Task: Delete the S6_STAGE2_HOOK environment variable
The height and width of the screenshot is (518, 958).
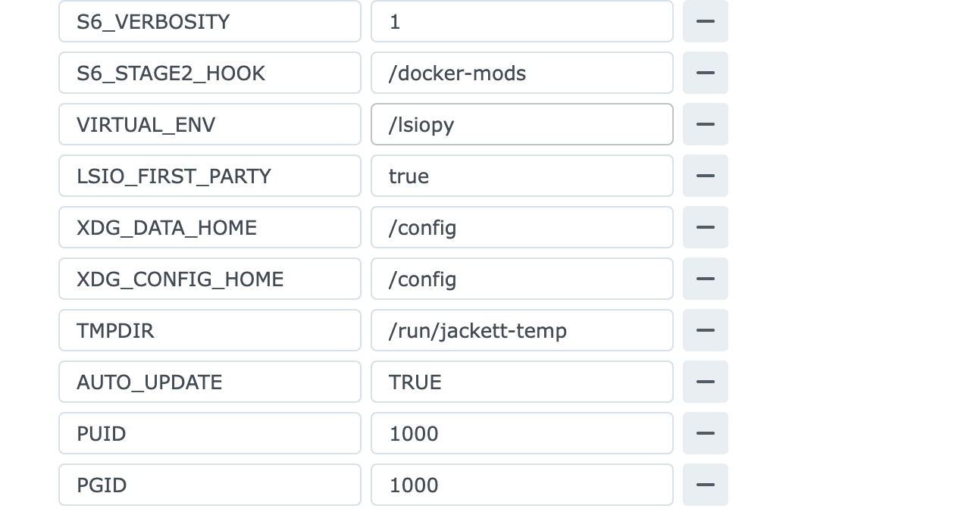Action: point(705,73)
